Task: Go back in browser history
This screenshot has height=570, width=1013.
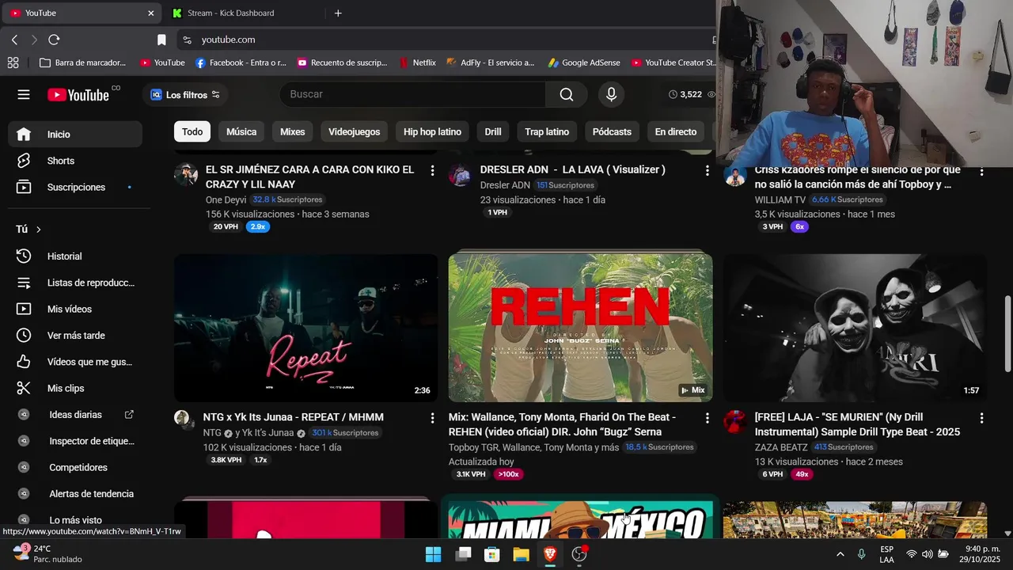Action: coord(14,40)
